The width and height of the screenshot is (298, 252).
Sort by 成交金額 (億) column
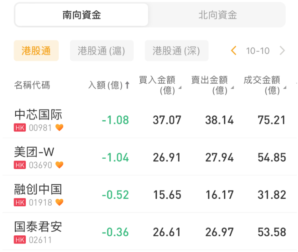265,85
